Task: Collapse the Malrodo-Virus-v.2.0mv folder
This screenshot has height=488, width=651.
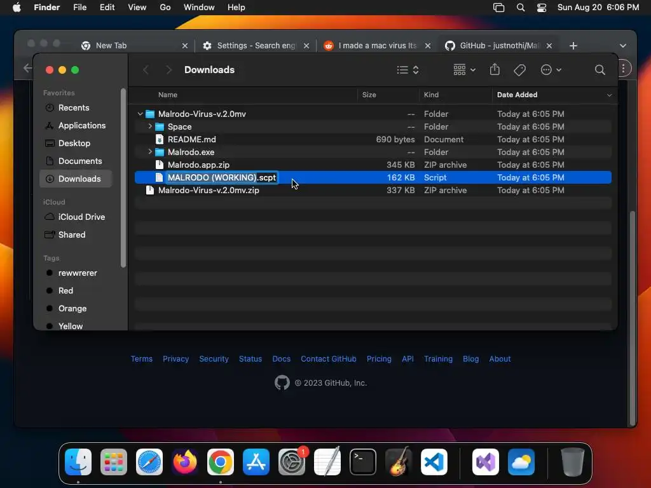Action: pos(140,114)
